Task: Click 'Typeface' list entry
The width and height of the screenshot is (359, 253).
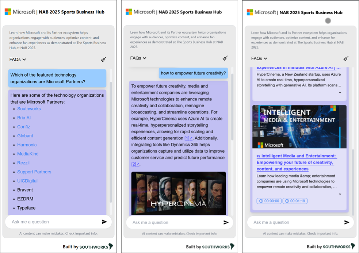Action: (26, 208)
